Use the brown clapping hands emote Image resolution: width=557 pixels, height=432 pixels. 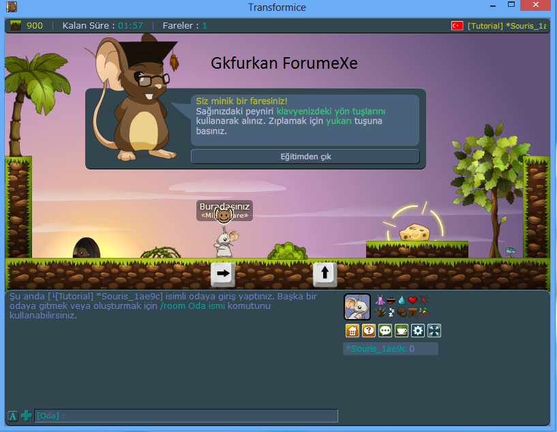pyautogui.click(x=380, y=312)
